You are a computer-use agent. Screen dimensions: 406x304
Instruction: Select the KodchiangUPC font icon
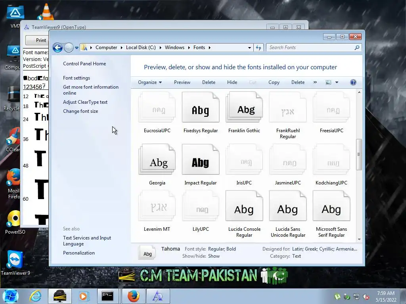(331, 159)
